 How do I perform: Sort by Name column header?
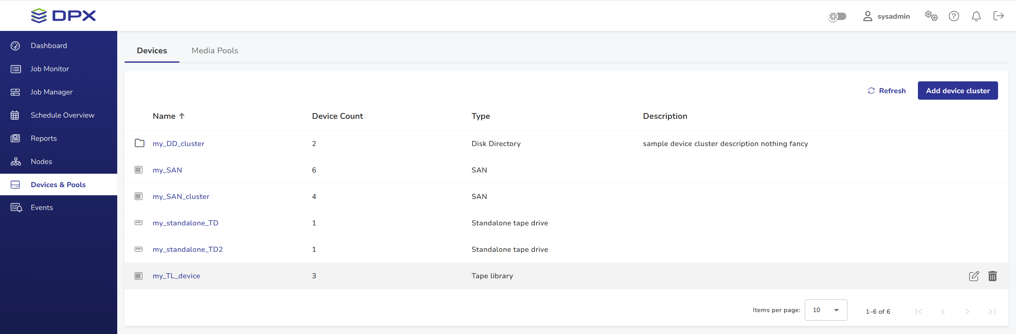(x=164, y=116)
